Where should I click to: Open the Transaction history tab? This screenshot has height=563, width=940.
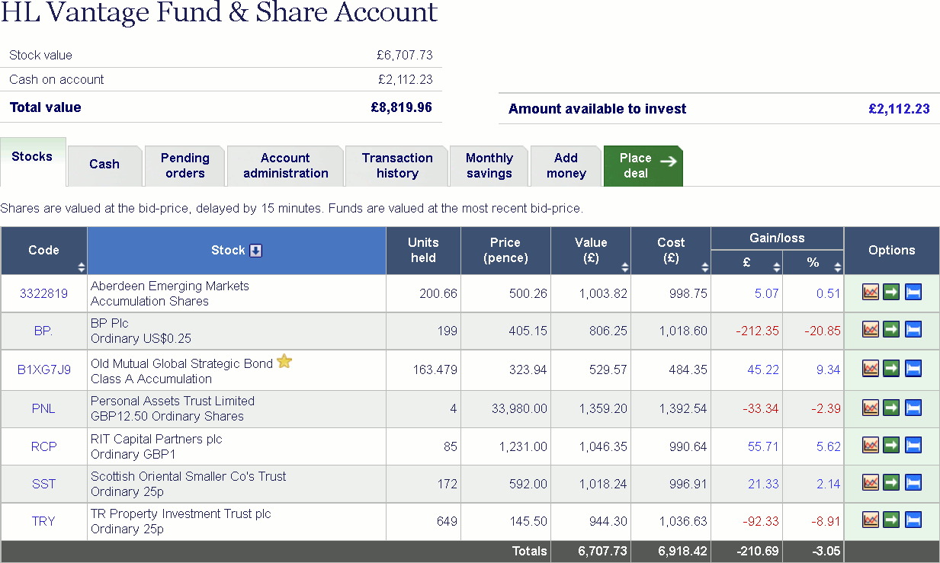[397, 165]
